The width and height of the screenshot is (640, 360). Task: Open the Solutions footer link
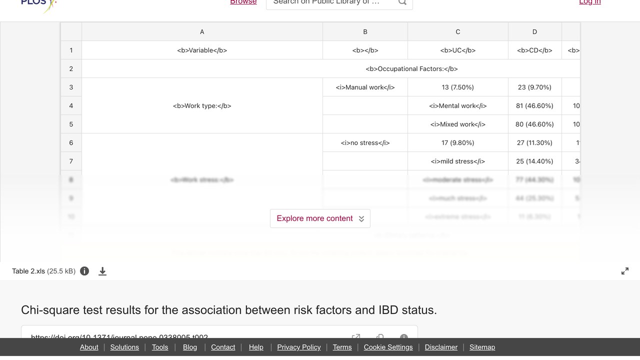tap(124, 347)
